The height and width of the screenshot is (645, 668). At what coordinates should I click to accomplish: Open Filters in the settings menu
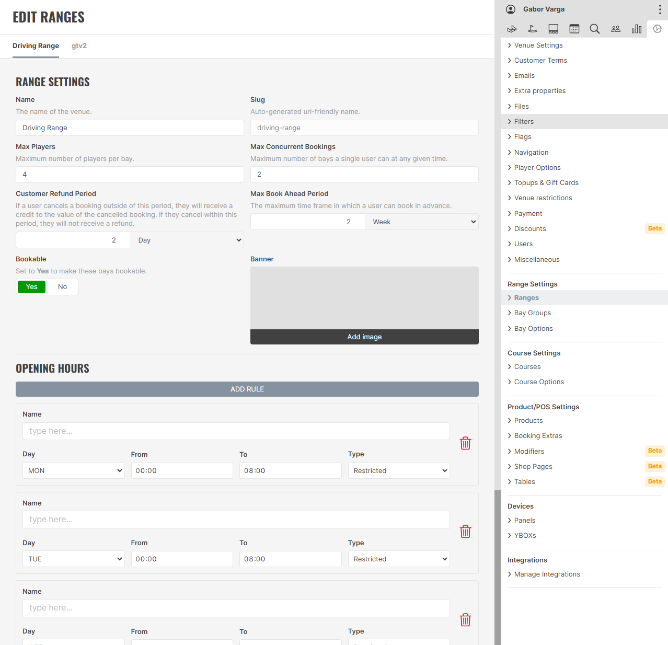(x=584, y=121)
